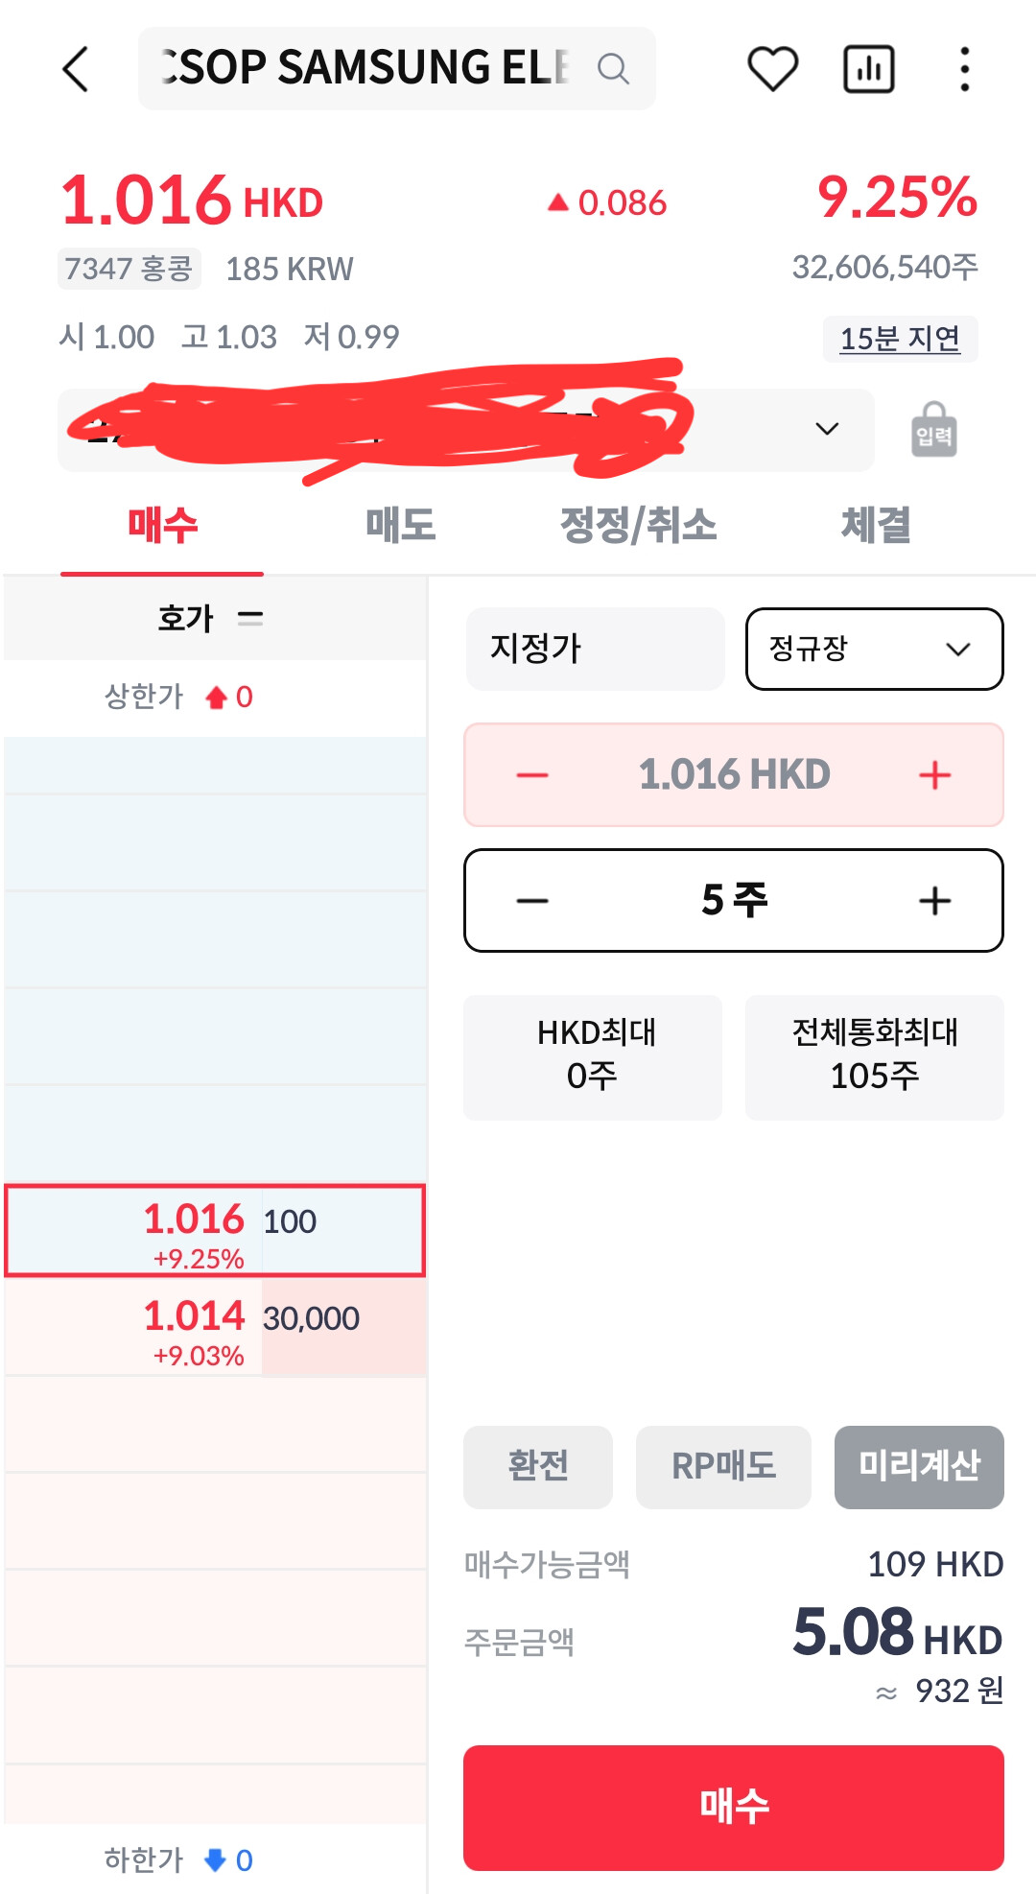This screenshot has width=1036, height=1894.
Task: Increase share quantity with plus icon
Action: pyautogui.click(x=935, y=901)
